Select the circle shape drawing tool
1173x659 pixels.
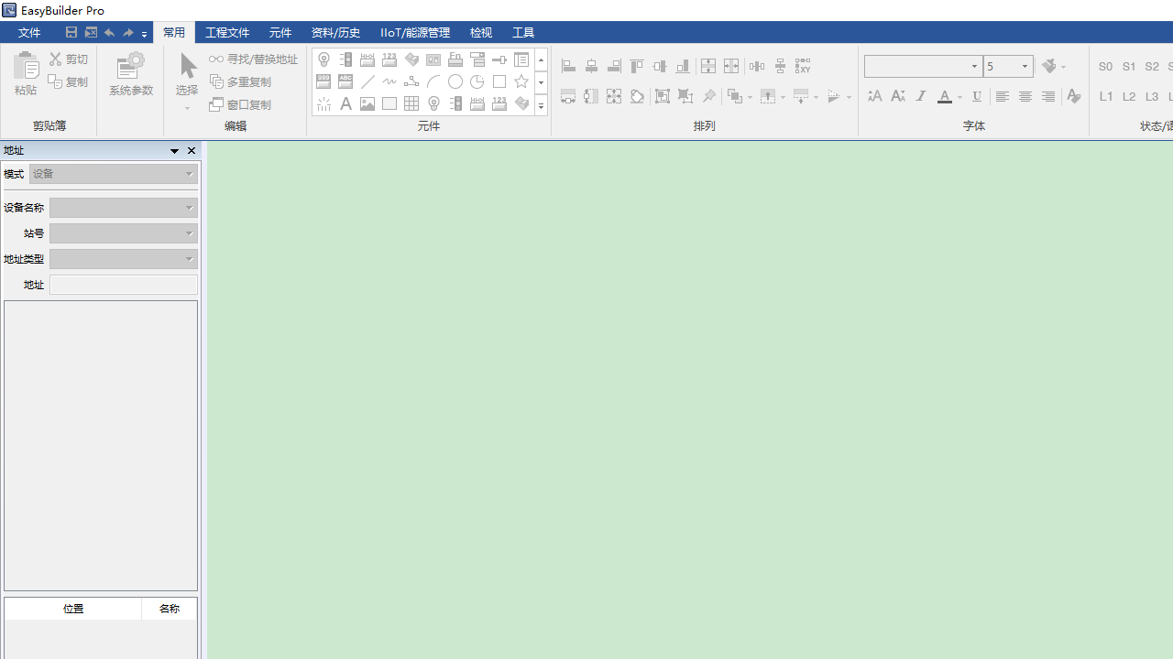pyautogui.click(x=455, y=81)
